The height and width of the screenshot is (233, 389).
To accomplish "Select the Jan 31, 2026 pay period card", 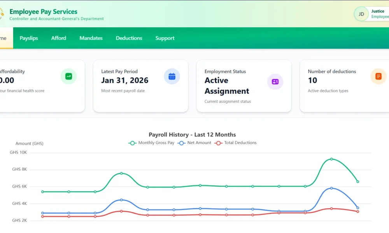I will click(x=140, y=86).
